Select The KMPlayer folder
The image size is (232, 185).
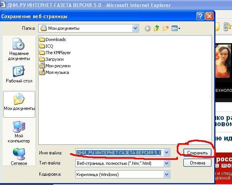click(x=55, y=53)
